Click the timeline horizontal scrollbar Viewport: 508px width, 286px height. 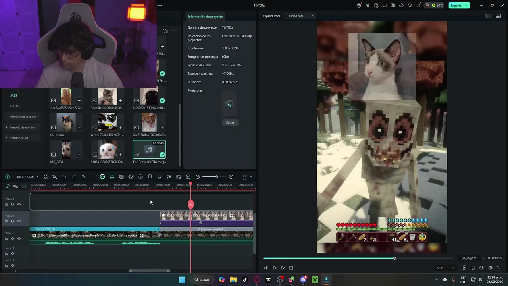click(150, 271)
